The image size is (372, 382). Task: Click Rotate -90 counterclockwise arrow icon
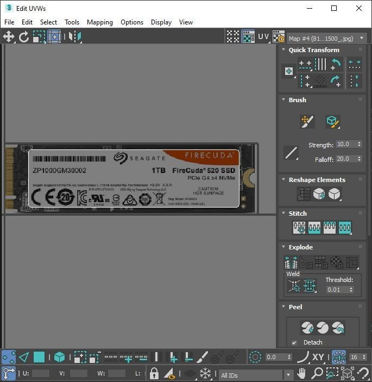336,64
